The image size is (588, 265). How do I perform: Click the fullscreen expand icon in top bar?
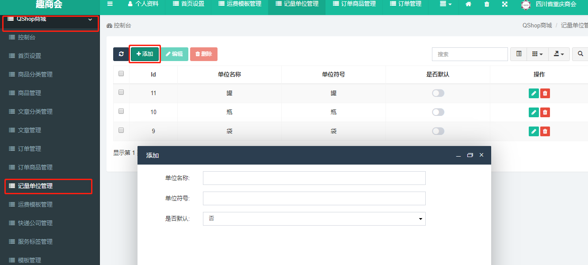505,4
